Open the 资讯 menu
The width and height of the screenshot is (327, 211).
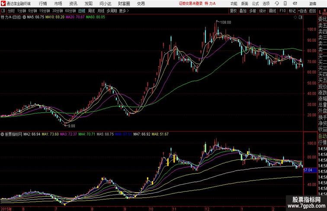coord(73,3)
